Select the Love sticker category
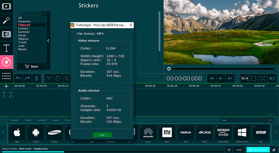 click(x=21, y=46)
